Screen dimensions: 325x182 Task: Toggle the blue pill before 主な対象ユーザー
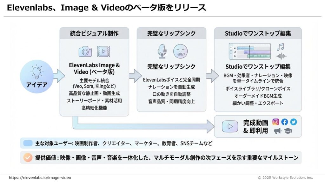[x=28, y=143]
